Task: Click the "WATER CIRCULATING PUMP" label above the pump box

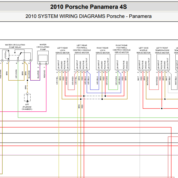Action: 43,47
